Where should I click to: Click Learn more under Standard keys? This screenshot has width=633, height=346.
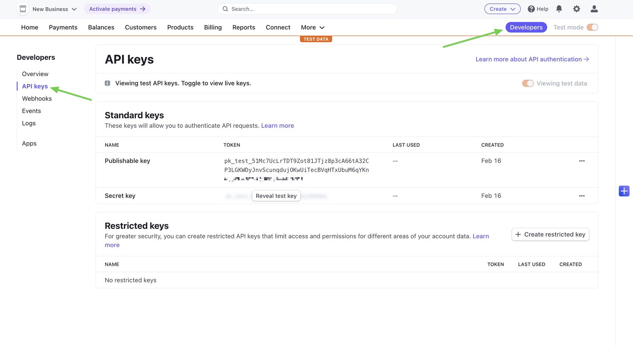(x=278, y=125)
